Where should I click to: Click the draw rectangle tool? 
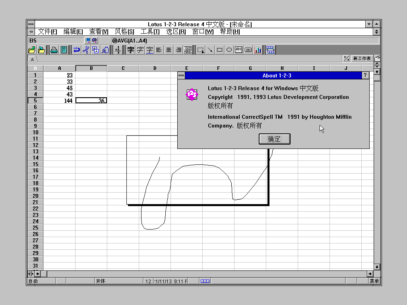pyautogui.click(x=220, y=50)
